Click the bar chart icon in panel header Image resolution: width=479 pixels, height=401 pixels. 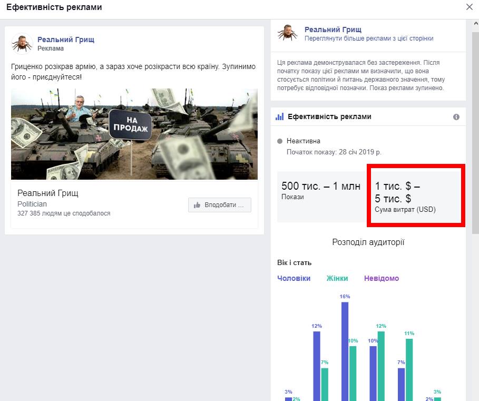click(x=280, y=116)
